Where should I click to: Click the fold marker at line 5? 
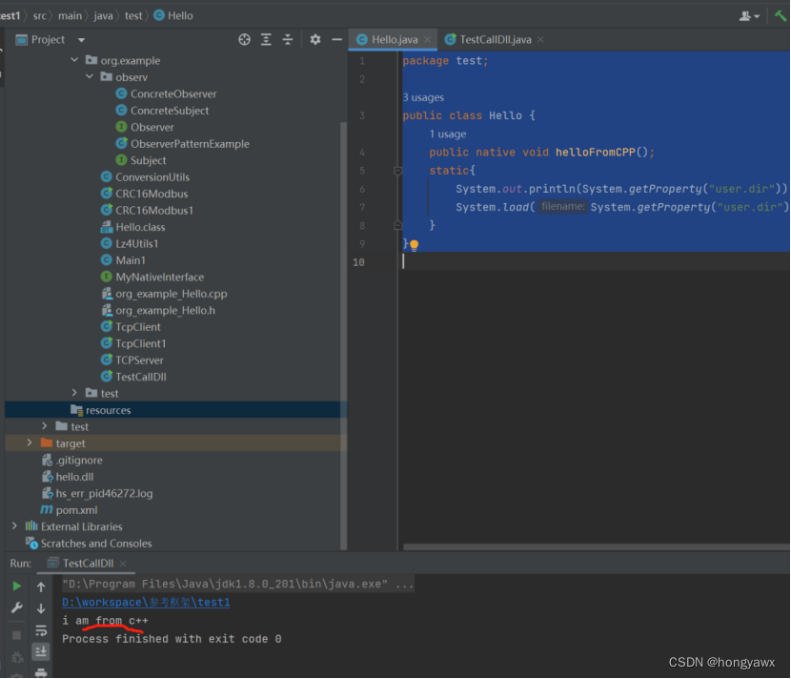click(x=397, y=171)
